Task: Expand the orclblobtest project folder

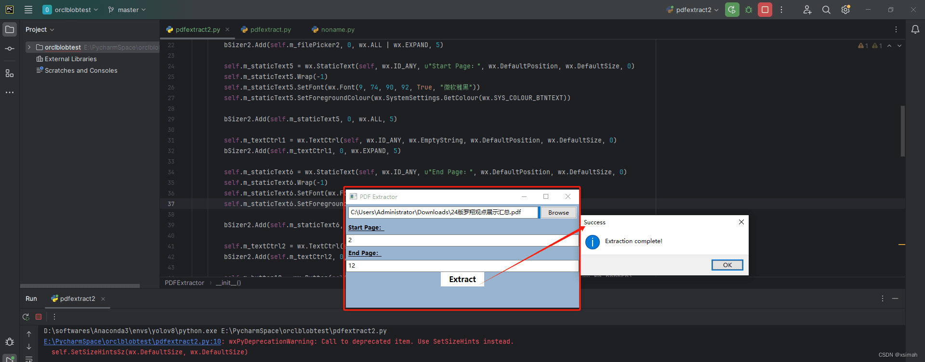Action: [29, 47]
